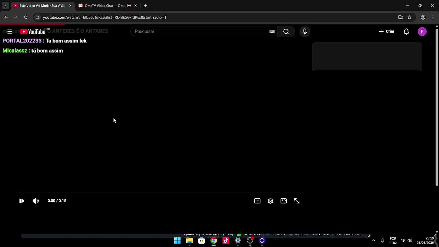Click the YouTube URL in address bar
439x247 pixels.
(105, 17)
